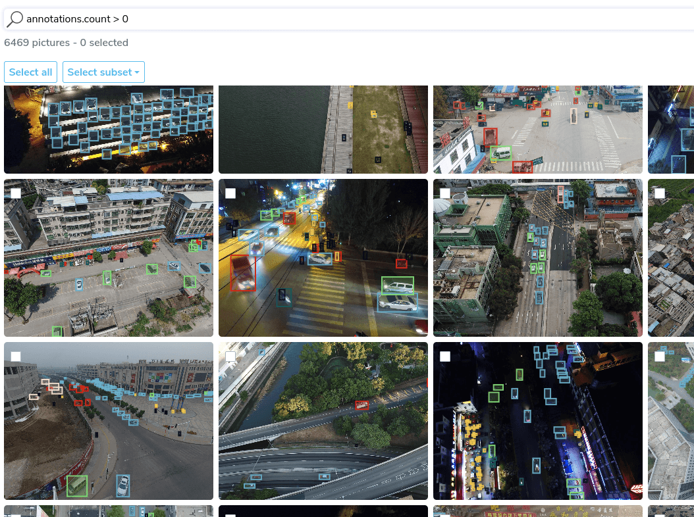Check the box on highway overpass river picture
This screenshot has width=694, height=517.
230,357
